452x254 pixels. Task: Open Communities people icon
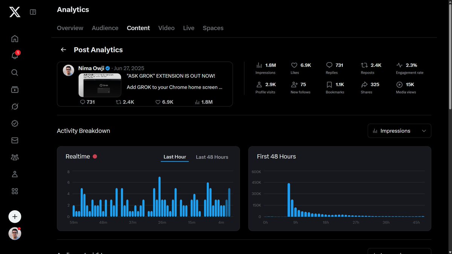pyautogui.click(x=15, y=157)
